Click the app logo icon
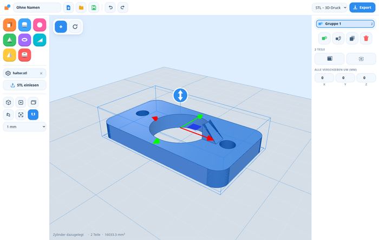Screen dimensions: 379x240 pos(7,8)
